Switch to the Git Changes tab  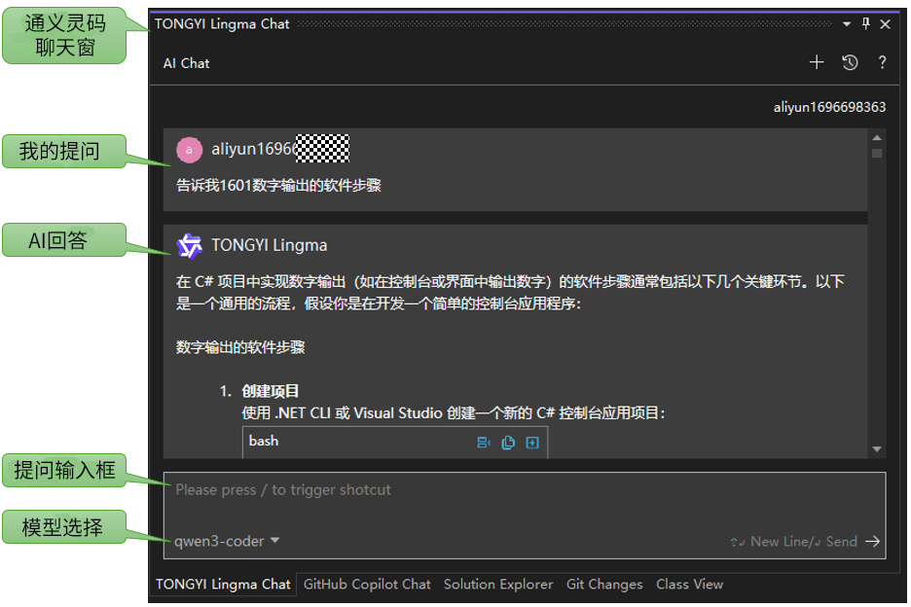click(604, 585)
